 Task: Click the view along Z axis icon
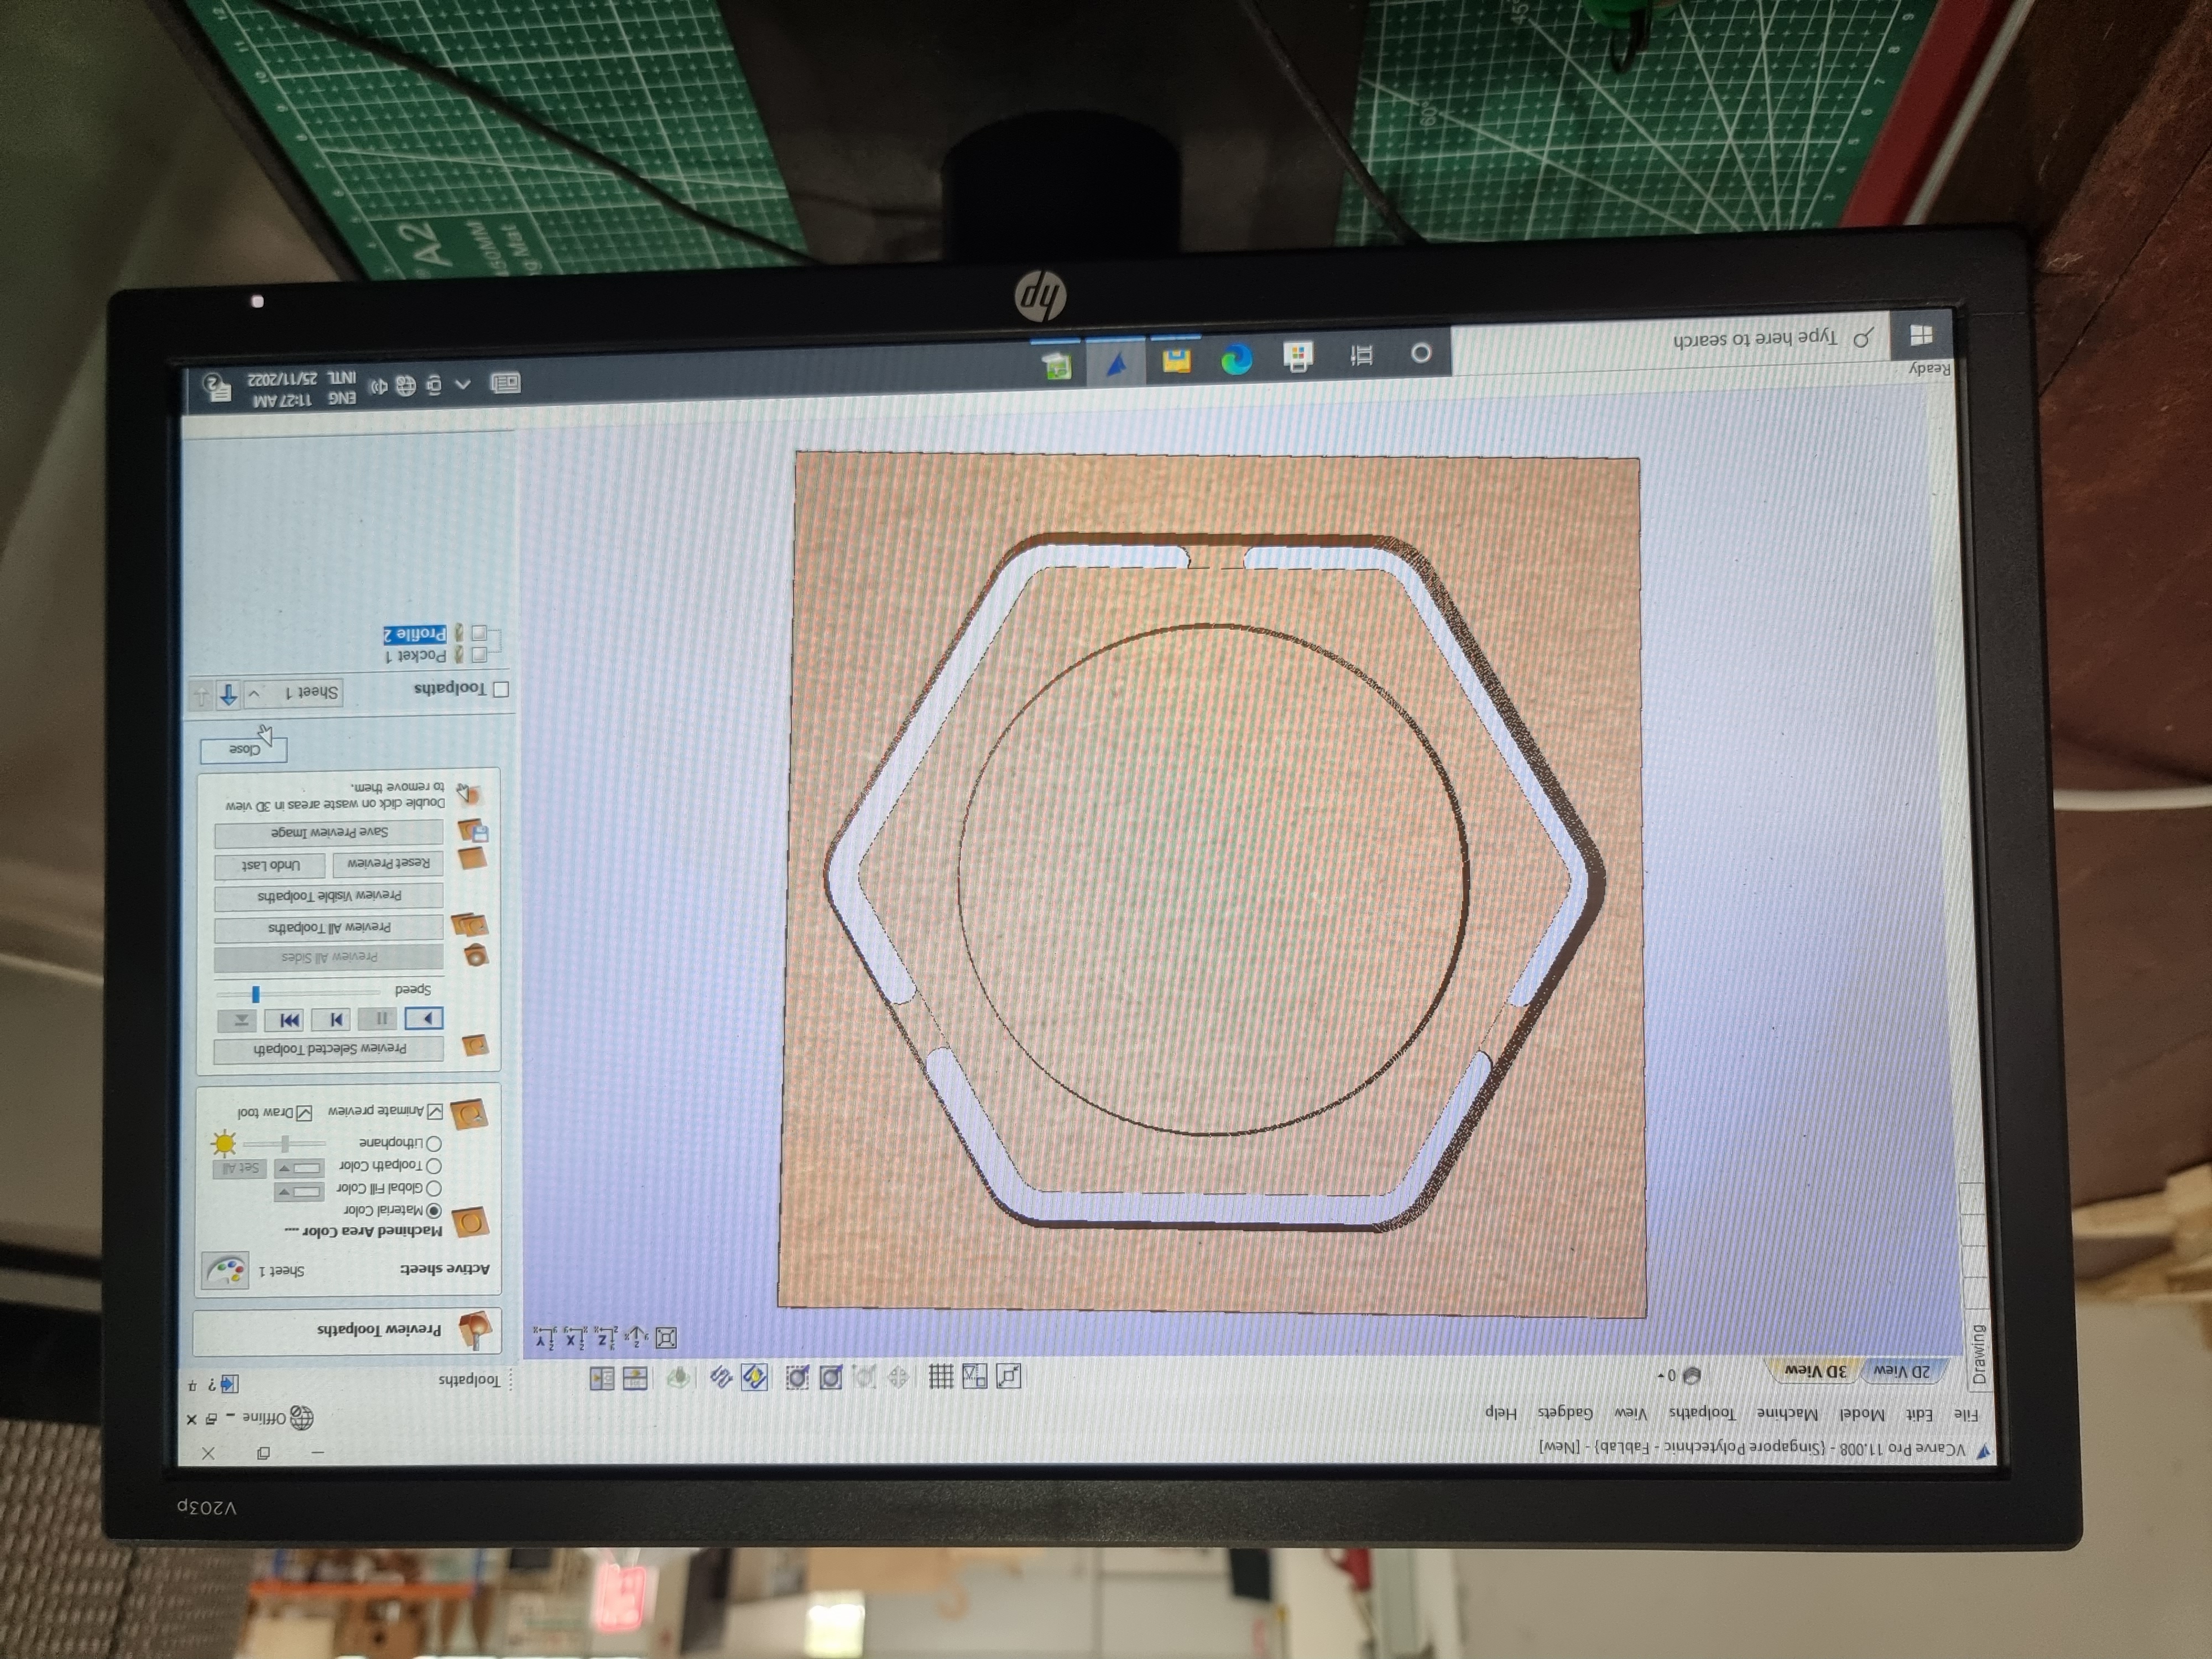pos(605,1337)
